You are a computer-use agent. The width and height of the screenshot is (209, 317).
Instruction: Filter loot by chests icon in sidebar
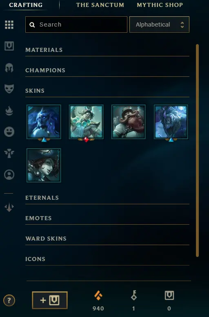[x=9, y=46]
